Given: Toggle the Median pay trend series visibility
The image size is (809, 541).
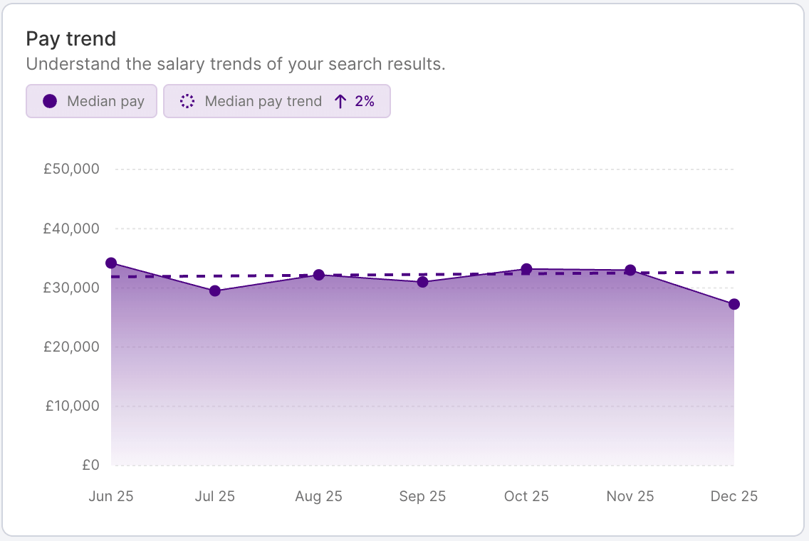Looking at the screenshot, I should [277, 101].
